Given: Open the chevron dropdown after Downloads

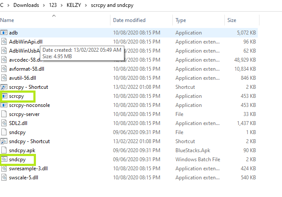Looking at the screenshot, I should (x=44, y=5).
